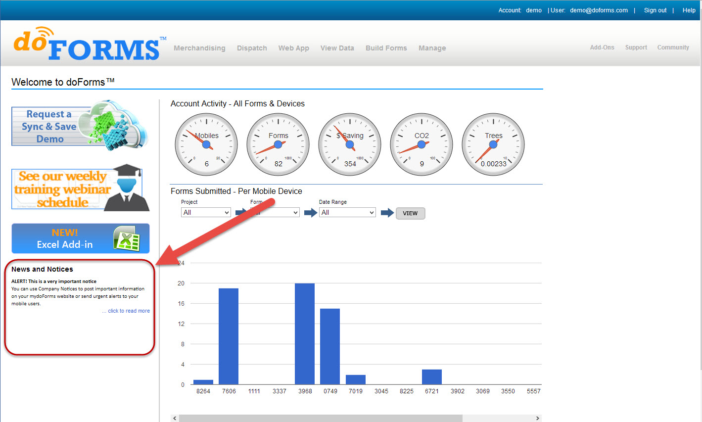Click the x-axis label 1111

click(x=254, y=391)
